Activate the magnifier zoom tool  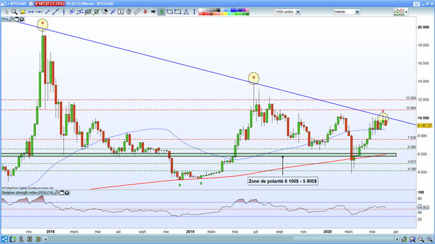pyautogui.click(x=14, y=12)
